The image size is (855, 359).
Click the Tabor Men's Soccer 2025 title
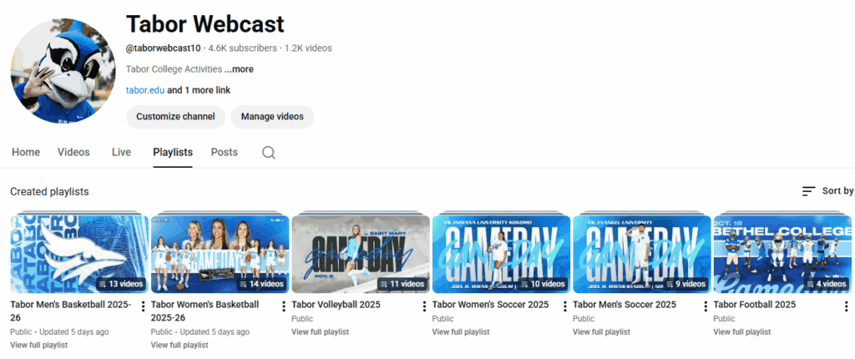[625, 305]
